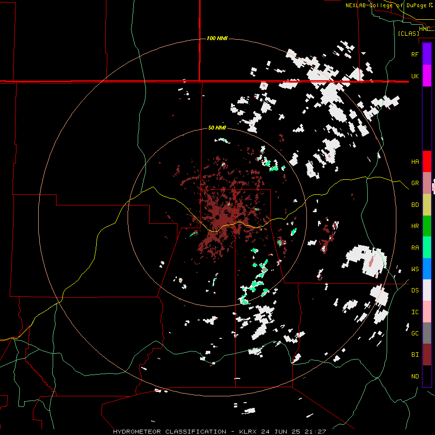Click the '[CLAS]' product label

pos(408,33)
